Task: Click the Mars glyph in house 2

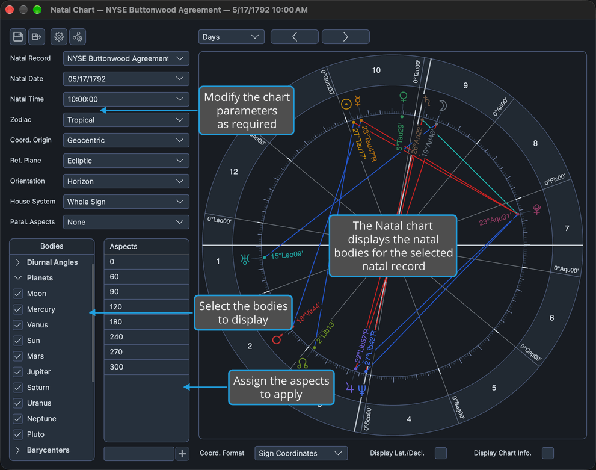Action: click(x=277, y=339)
